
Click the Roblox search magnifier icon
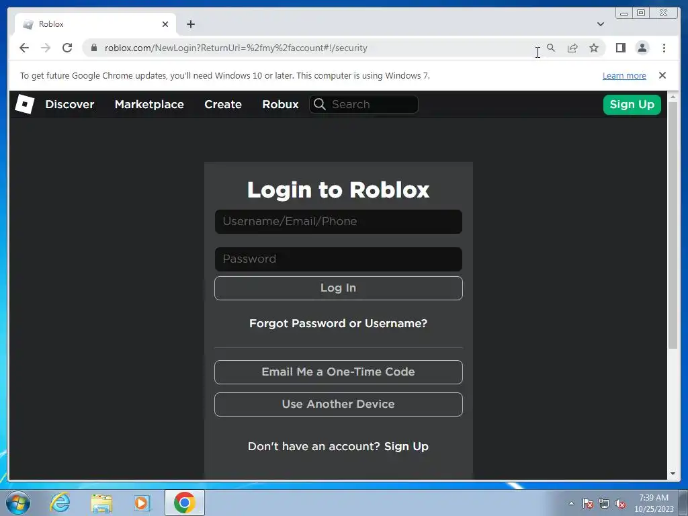[319, 104]
